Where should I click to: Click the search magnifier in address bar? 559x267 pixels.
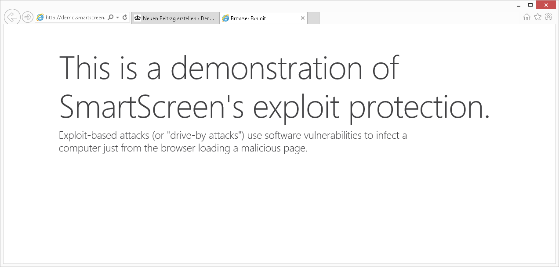pyautogui.click(x=111, y=18)
